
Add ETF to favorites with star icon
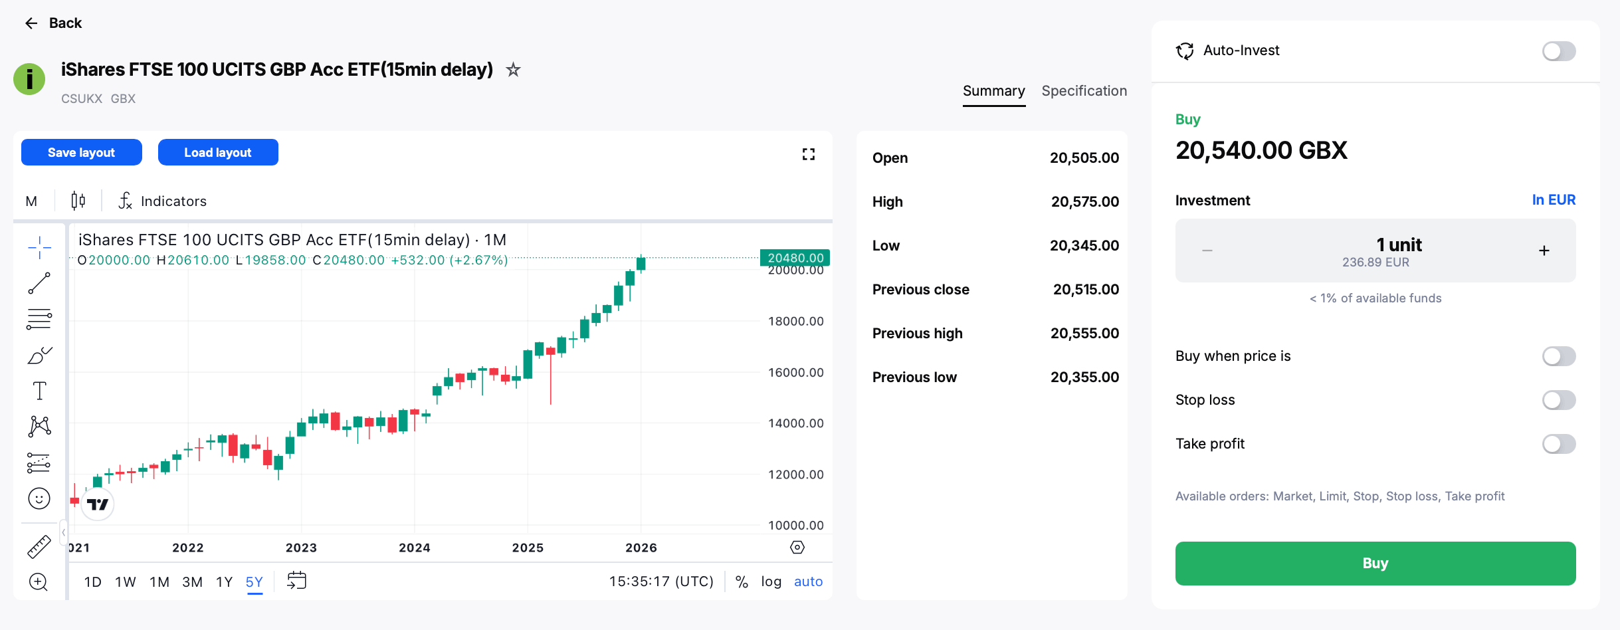pyautogui.click(x=513, y=69)
